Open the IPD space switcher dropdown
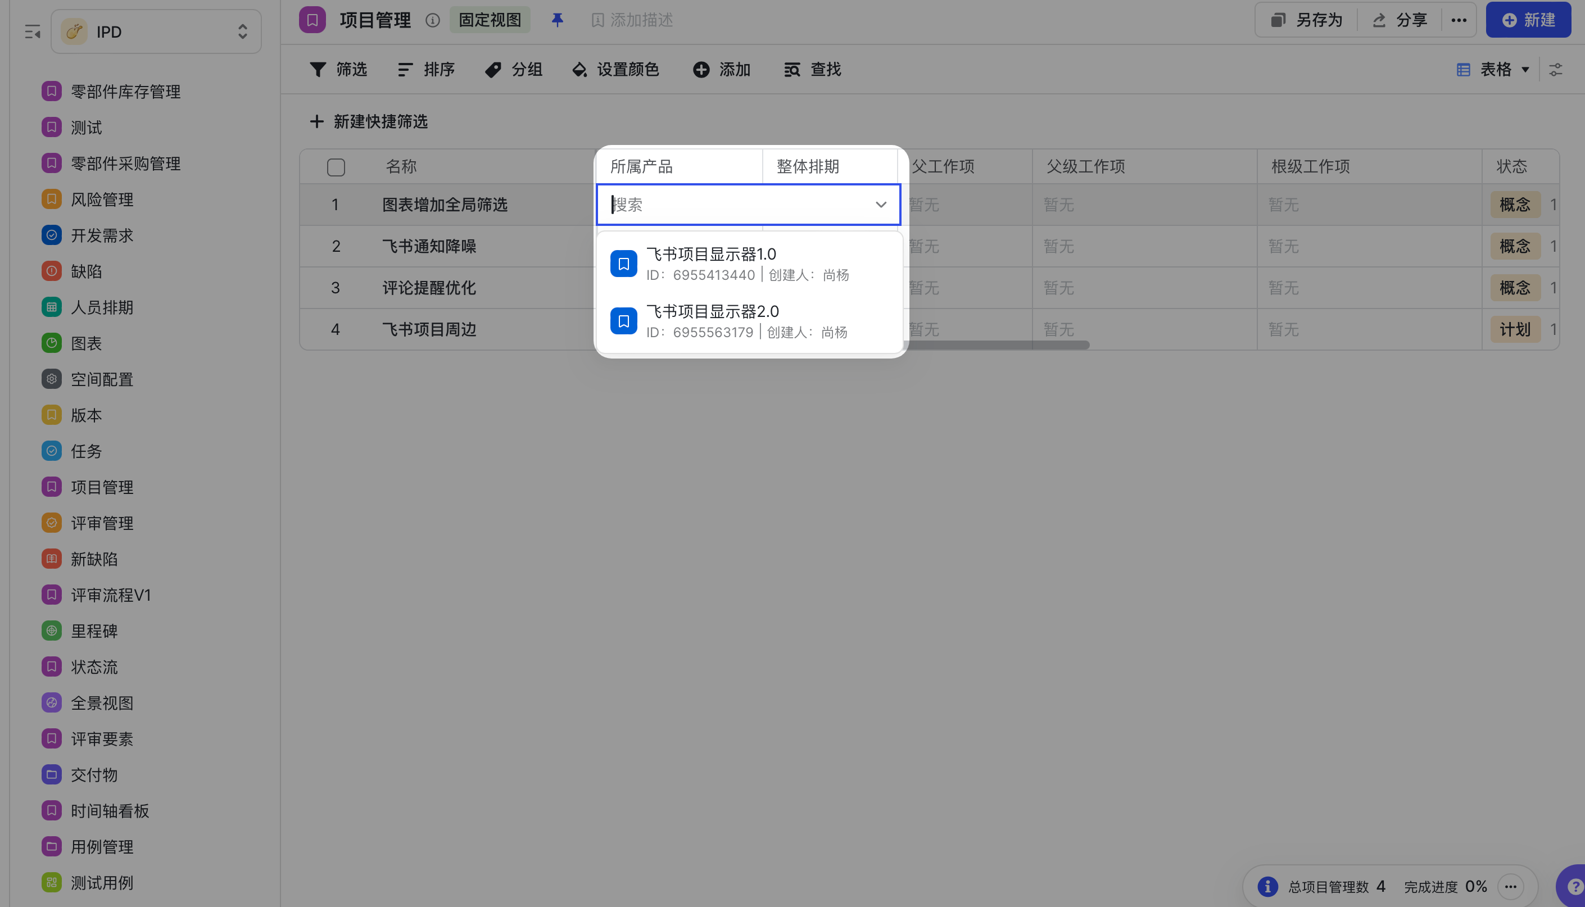The height and width of the screenshot is (907, 1585). [x=156, y=32]
